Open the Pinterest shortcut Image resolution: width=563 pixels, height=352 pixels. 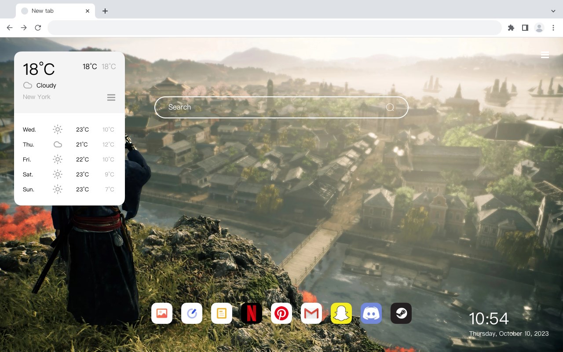click(281, 313)
